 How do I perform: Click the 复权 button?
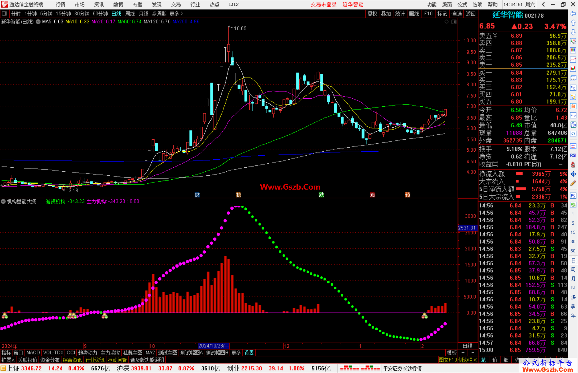pyautogui.click(x=372, y=14)
